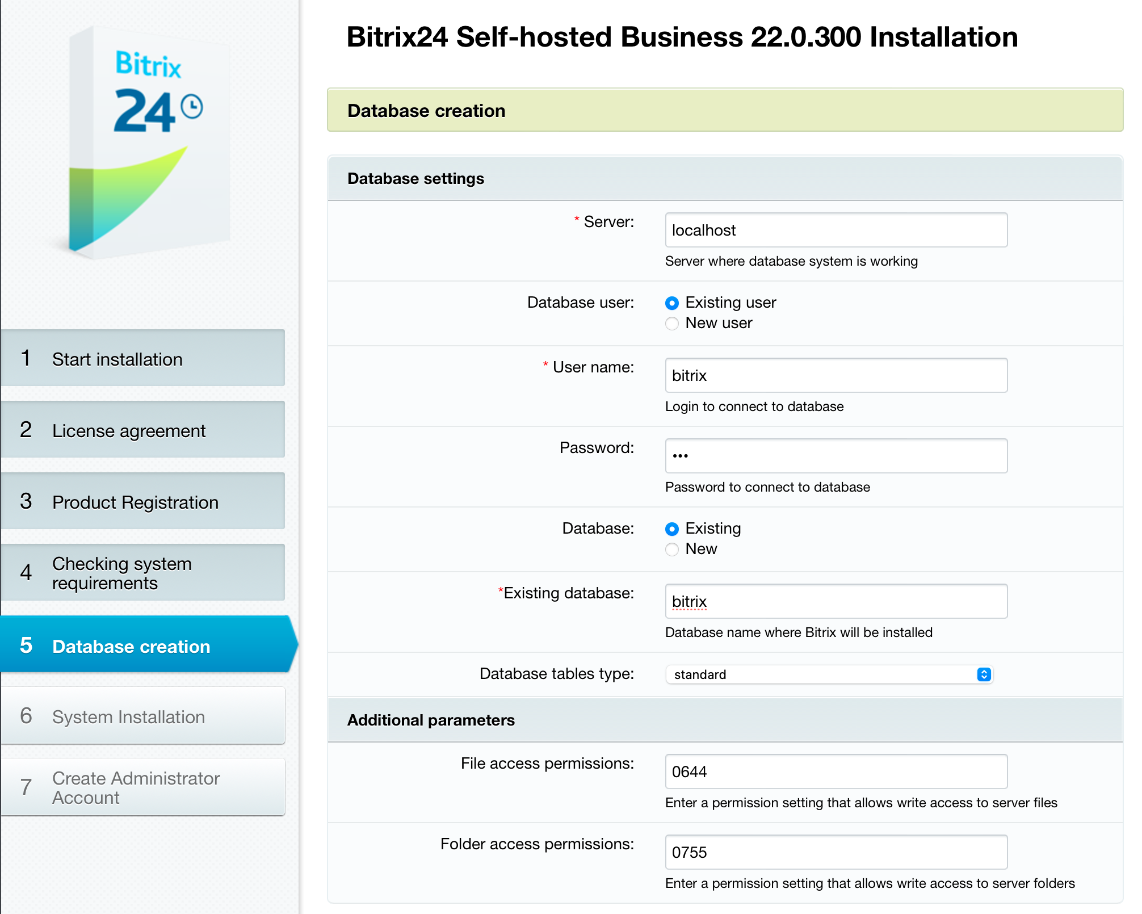Edit Folder access permissions field
Image resolution: width=1142 pixels, height=914 pixels.
[835, 853]
